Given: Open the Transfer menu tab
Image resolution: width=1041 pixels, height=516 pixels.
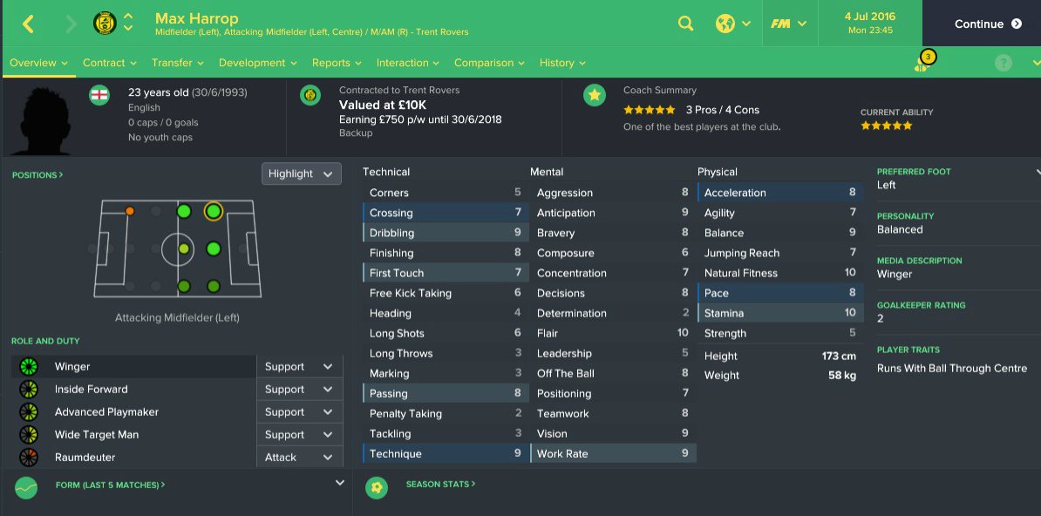Looking at the screenshot, I should coord(177,63).
